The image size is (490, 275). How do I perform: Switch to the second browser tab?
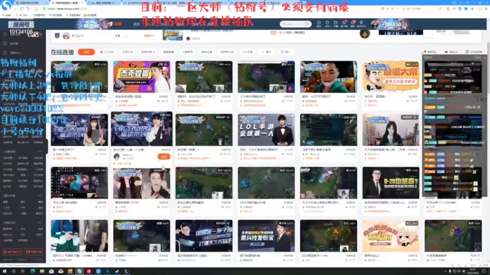(69, 3)
